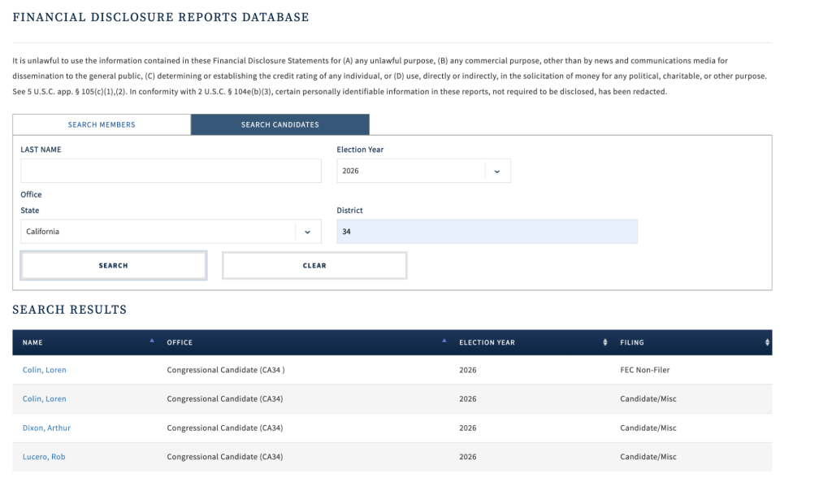Focus the Last Name input field

171,171
